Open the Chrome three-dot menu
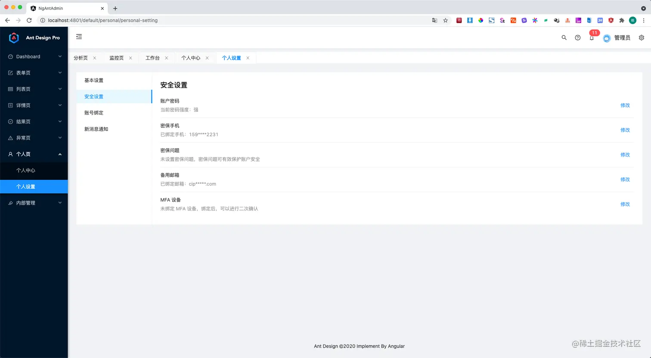This screenshot has height=358, width=651. pyautogui.click(x=644, y=20)
